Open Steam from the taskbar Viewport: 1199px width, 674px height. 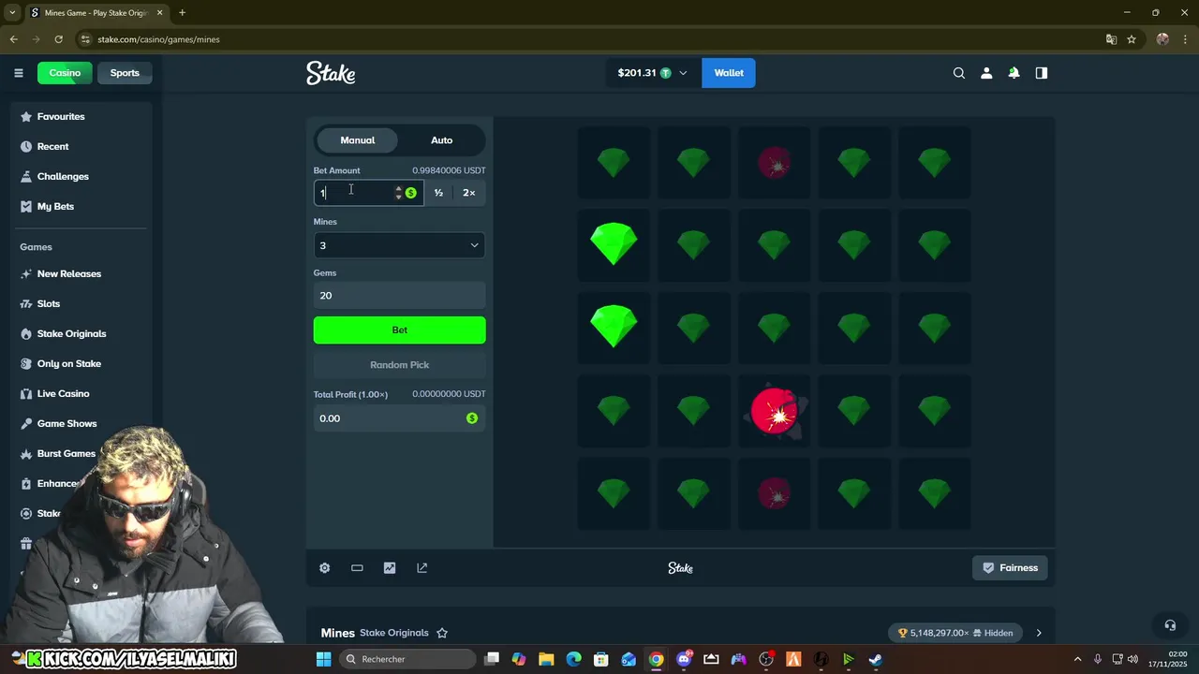tap(875, 659)
